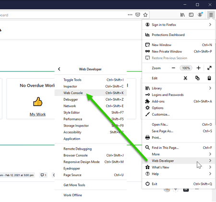Viewport: 216px width, 202px height.
Task: Toggle the sidebars toolbar icon
Action: tap(191, 15)
